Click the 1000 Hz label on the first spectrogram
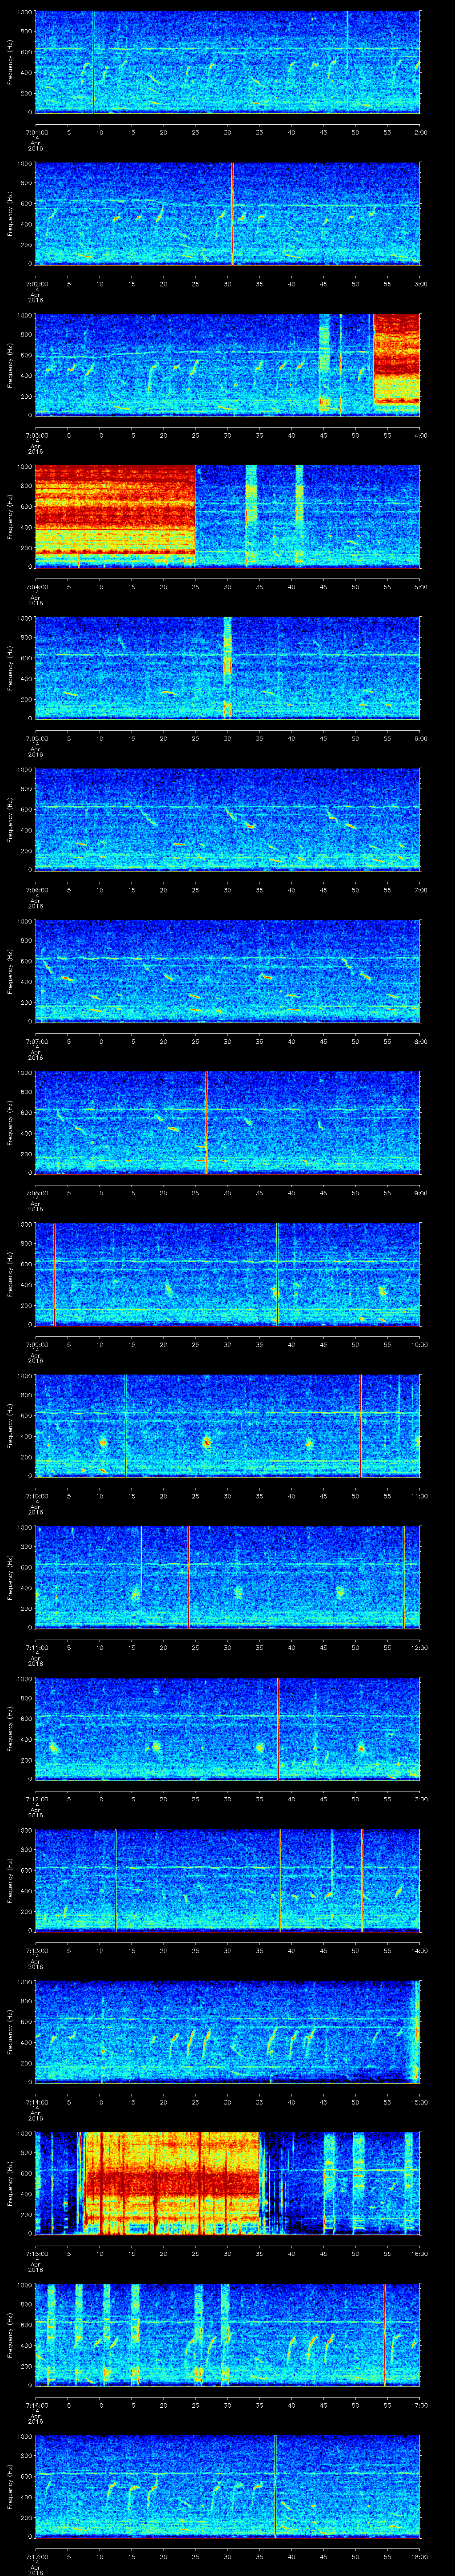Image resolution: width=455 pixels, height=2576 pixels. coord(23,13)
